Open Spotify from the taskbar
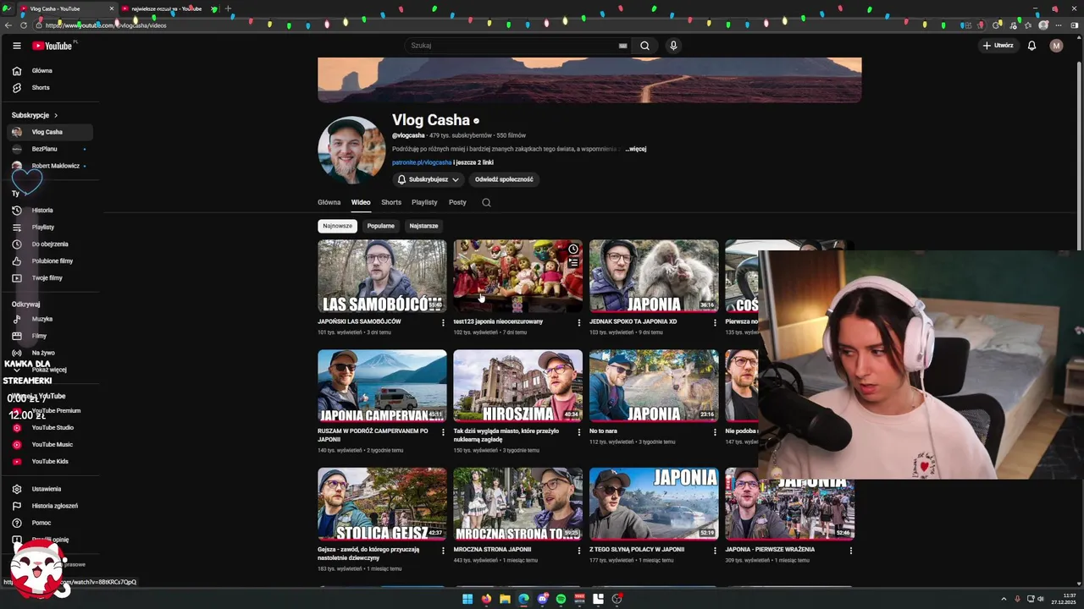 561,599
